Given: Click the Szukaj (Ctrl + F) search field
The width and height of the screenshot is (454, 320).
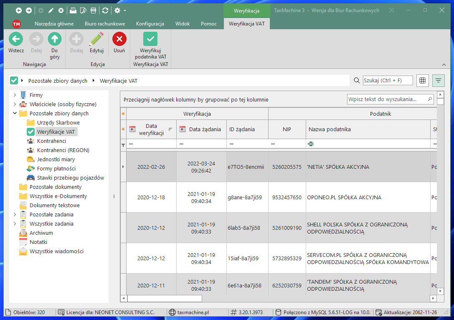Looking at the screenshot, I should [388, 81].
